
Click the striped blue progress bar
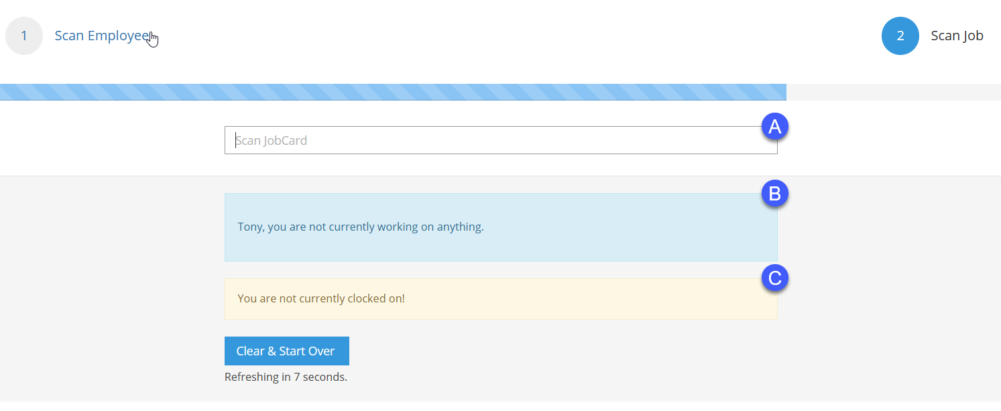[x=393, y=92]
